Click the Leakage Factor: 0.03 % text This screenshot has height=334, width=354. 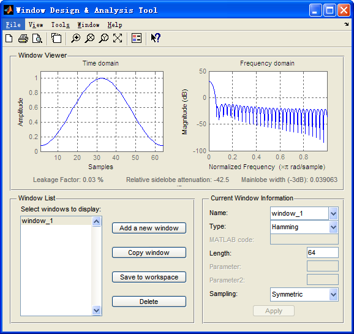68,180
